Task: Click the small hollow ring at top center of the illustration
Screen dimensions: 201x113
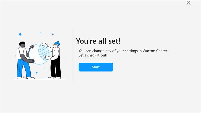Action: tap(40, 33)
